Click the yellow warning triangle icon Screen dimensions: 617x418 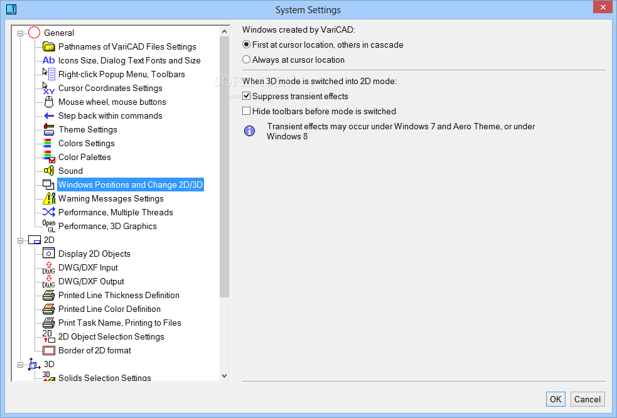[49, 198]
